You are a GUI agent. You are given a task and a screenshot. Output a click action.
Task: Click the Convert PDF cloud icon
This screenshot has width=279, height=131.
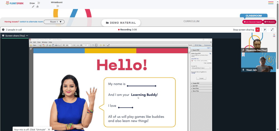[x=50, y=45]
